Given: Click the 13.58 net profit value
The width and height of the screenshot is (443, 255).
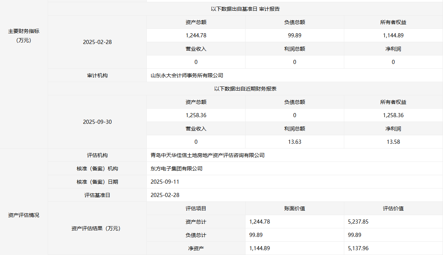Looking at the screenshot, I should tap(393, 142).
